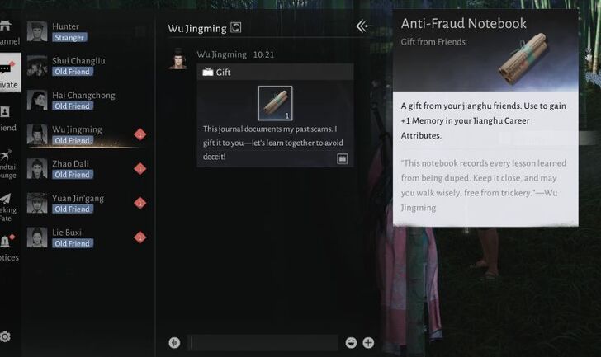Select the Private chat tab

10,73
